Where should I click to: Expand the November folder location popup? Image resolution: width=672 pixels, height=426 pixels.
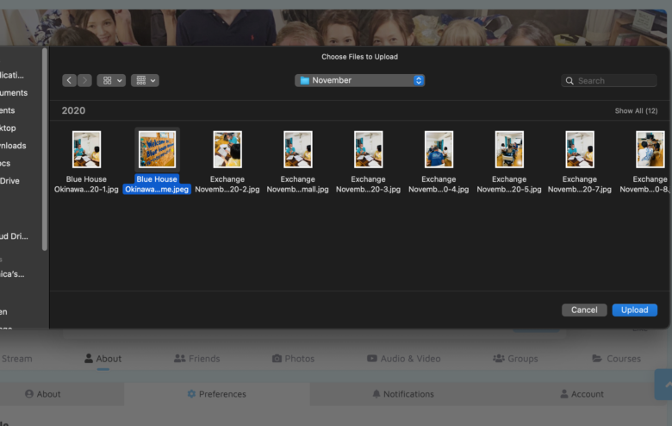[x=359, y=80]
